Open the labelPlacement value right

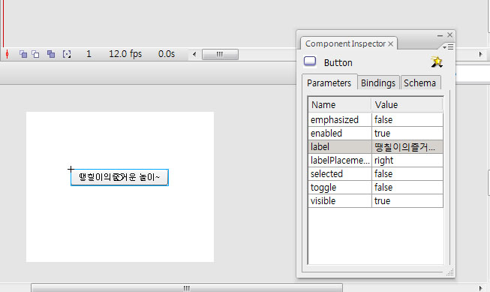(x=407, y=161)
